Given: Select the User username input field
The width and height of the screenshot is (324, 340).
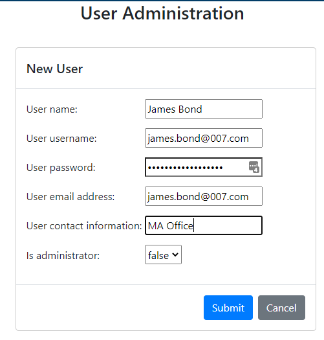Looking at the screenshot, I should coord(204,138).
